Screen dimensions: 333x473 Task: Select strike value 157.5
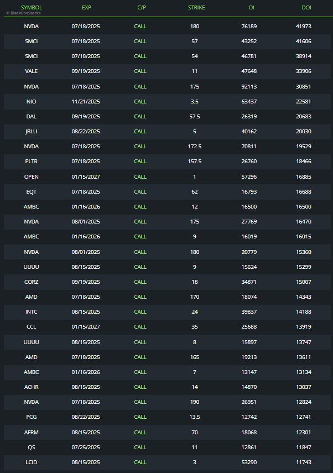click(195, 162)
